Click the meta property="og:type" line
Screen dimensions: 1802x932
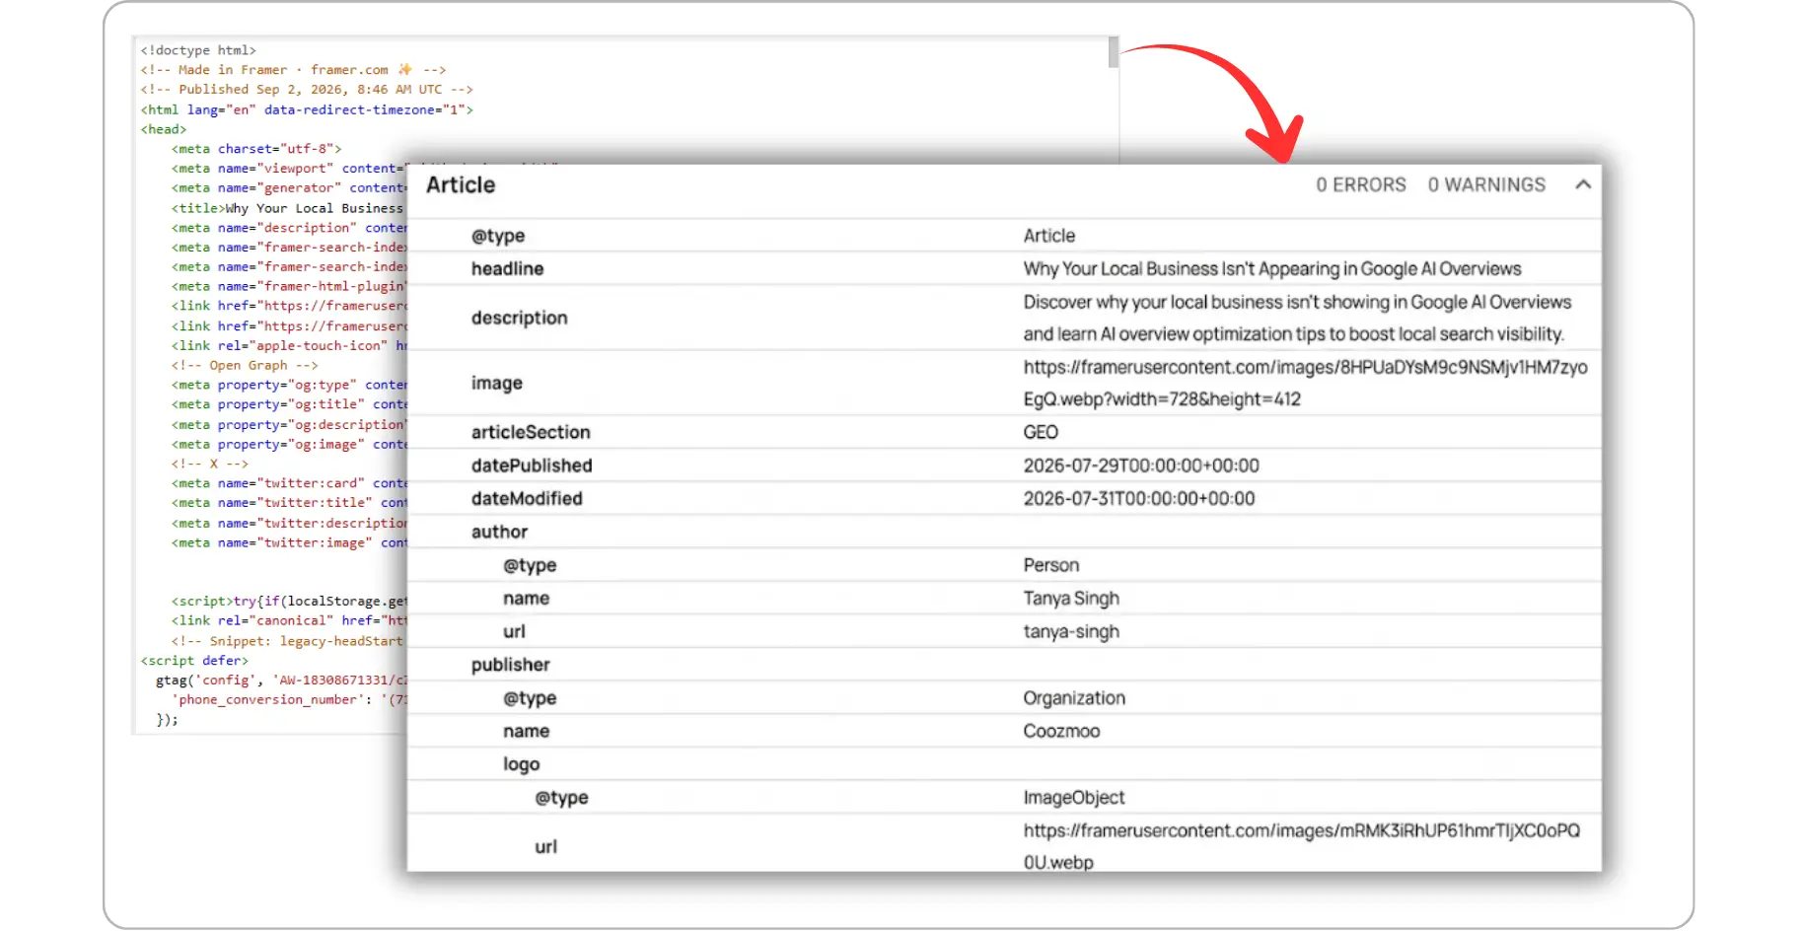coord(289,385)
